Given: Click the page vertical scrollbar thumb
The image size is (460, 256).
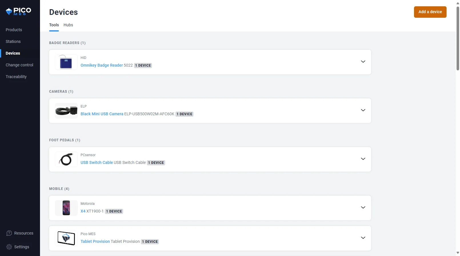Looking at the screenshot, I should 458,38.
